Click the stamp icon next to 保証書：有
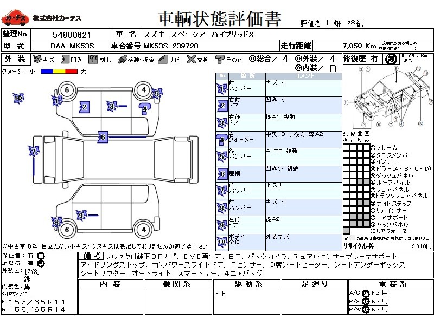Viewport: 434px width, 325px height. (x=40, y=256)
